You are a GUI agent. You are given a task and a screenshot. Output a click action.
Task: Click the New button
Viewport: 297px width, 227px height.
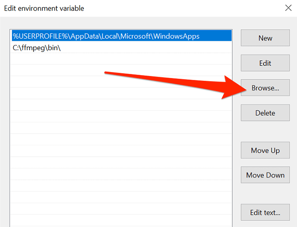click(265, 38)
